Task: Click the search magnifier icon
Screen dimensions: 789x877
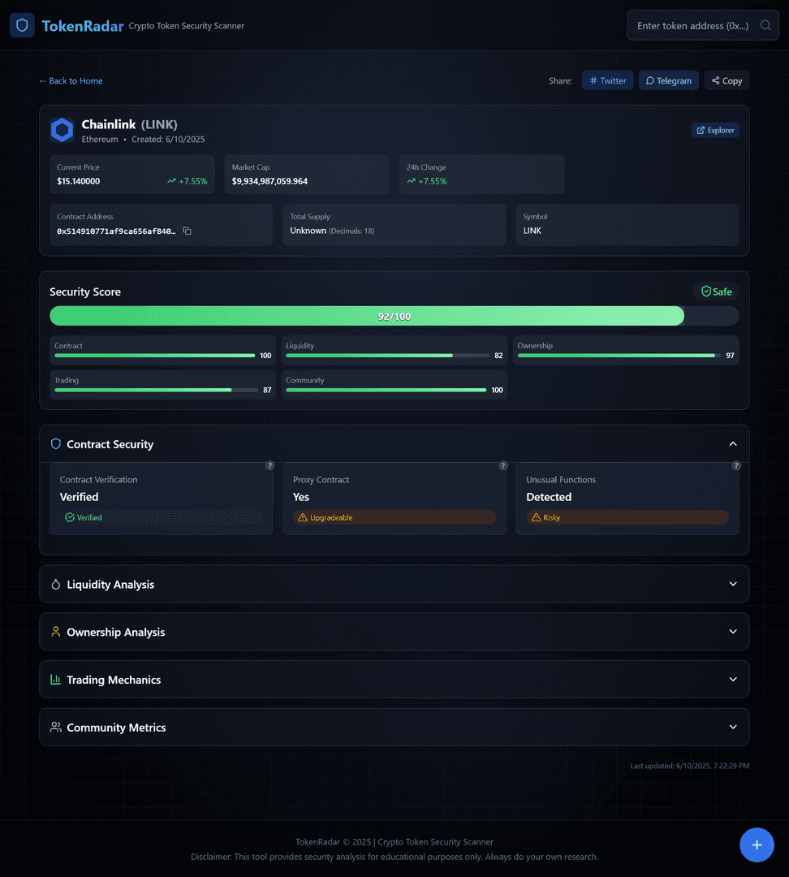Action: click(x=765, y=25)
